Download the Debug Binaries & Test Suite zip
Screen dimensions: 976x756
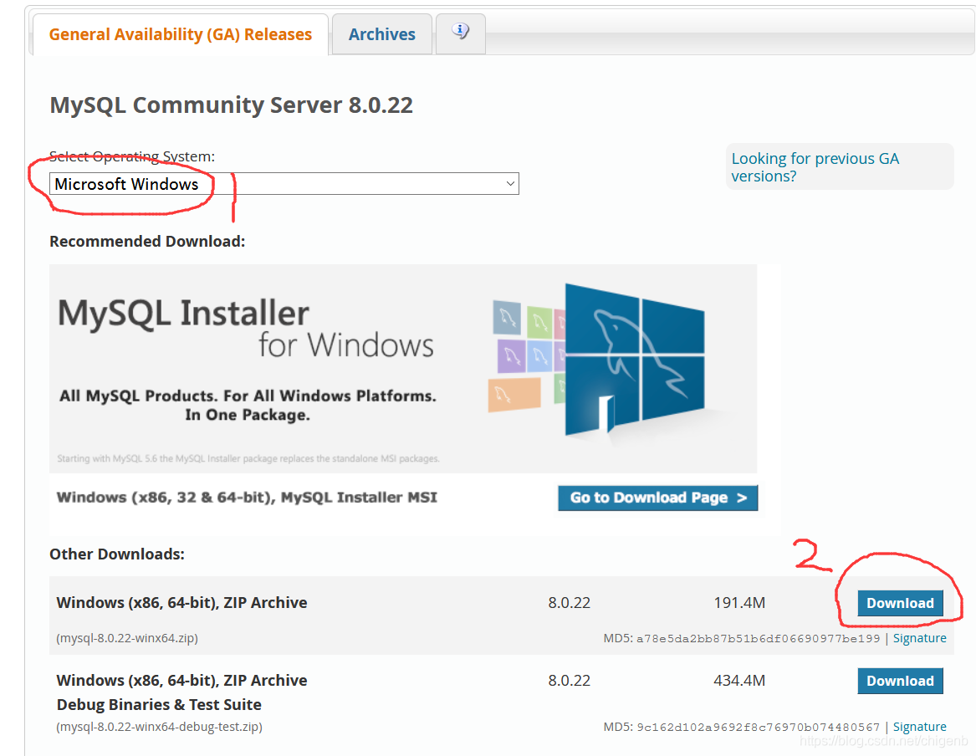click(900, 681)
